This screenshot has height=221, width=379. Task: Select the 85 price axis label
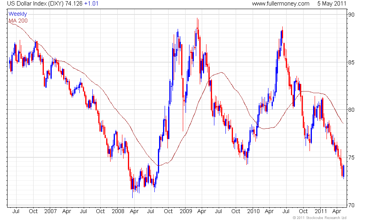coord(351,62)
